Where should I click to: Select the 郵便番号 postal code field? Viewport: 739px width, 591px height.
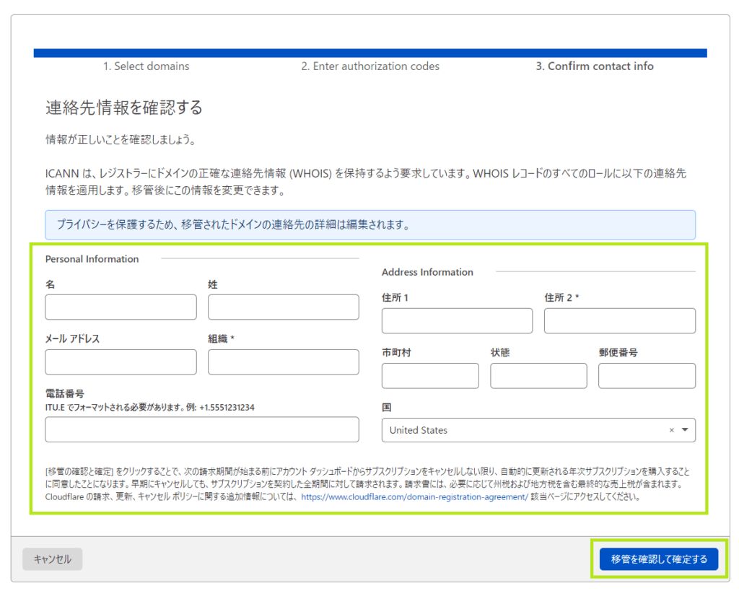tap(646, 375)
